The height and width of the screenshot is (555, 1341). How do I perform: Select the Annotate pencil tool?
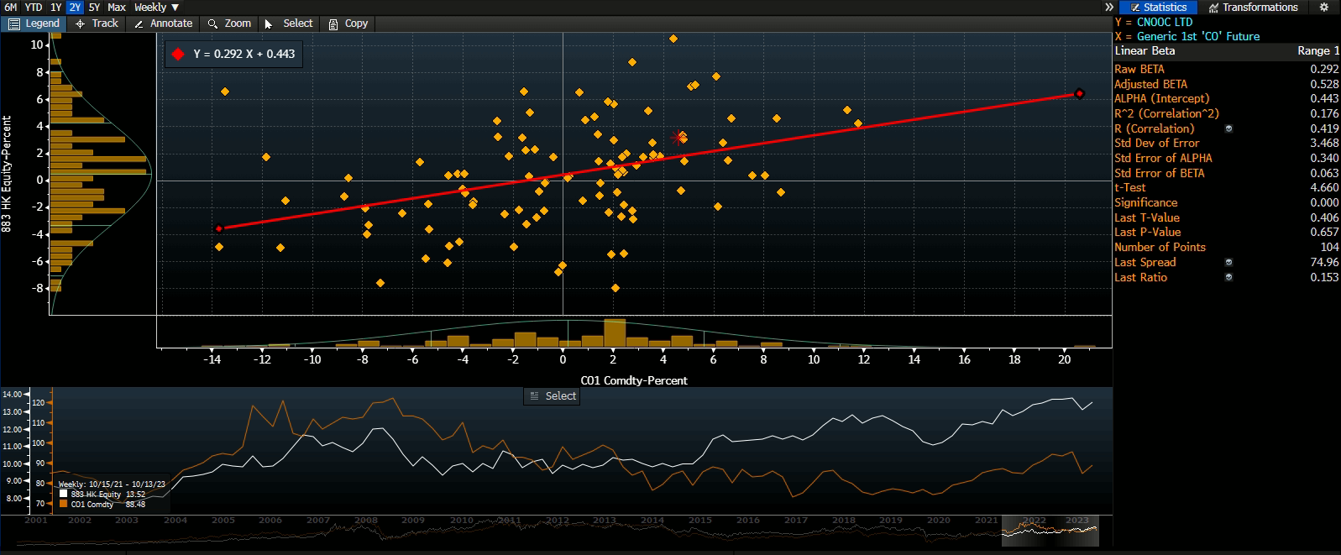point(163,24)
